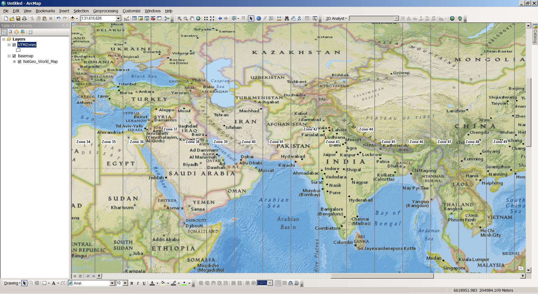The width and height of the screenshot is (538, 294).
Task: Click the Full Extent globe icon
Action: pyautogui.click(x=198, y=18)
